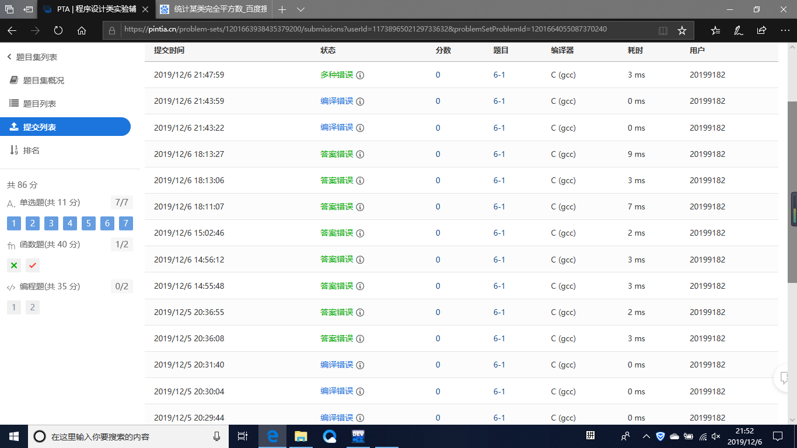This screenshot has width=797, height=448.
Task: Open 单选题 question 1
Action: pyautogui.click(x=14, y=223)
